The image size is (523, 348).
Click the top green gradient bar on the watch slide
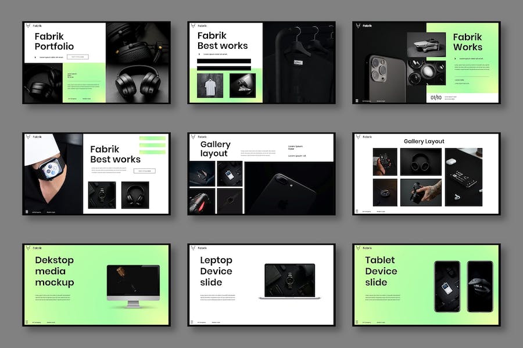tap(153, 138)
